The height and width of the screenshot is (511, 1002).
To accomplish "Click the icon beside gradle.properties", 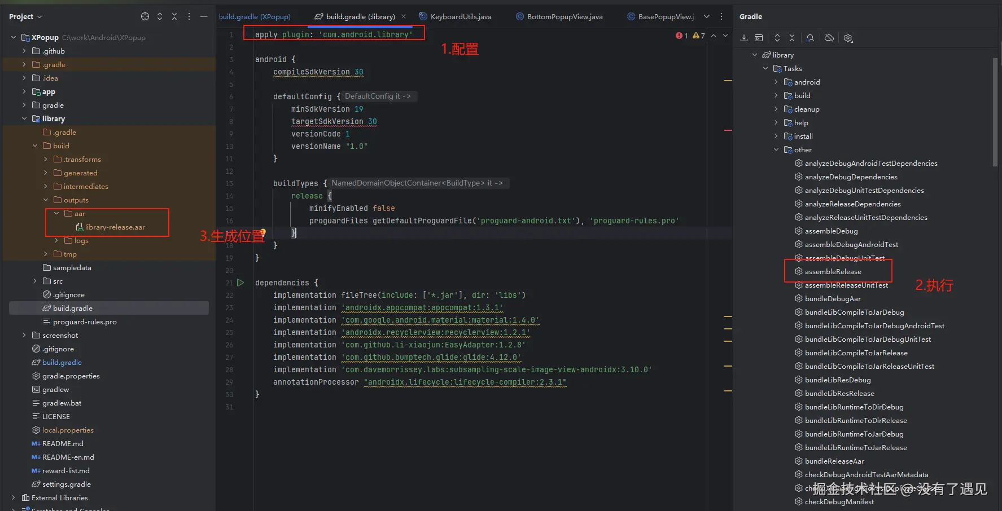I will [36, 376].
